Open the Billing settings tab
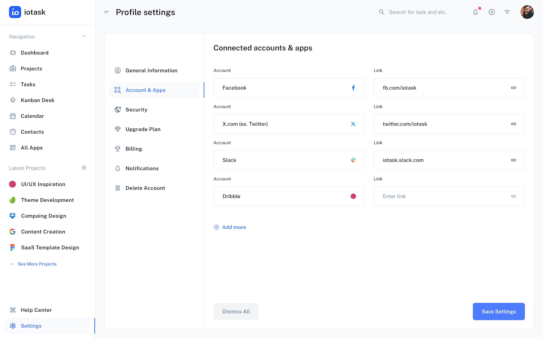Image resolution: width=543 pixels, height=339 pixels. coord(134,149)
